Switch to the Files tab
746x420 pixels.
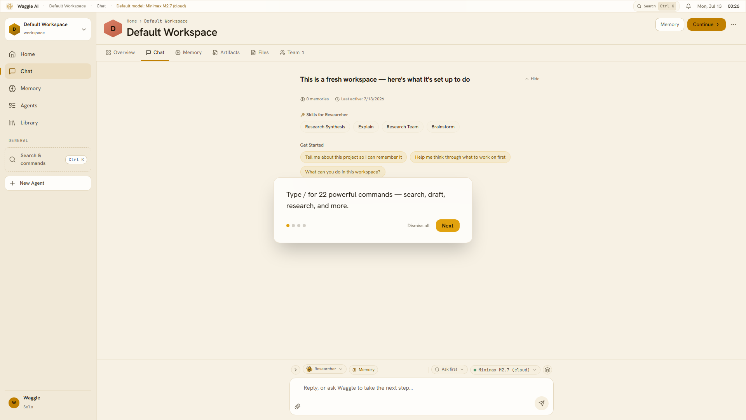(x=260, y=52)
